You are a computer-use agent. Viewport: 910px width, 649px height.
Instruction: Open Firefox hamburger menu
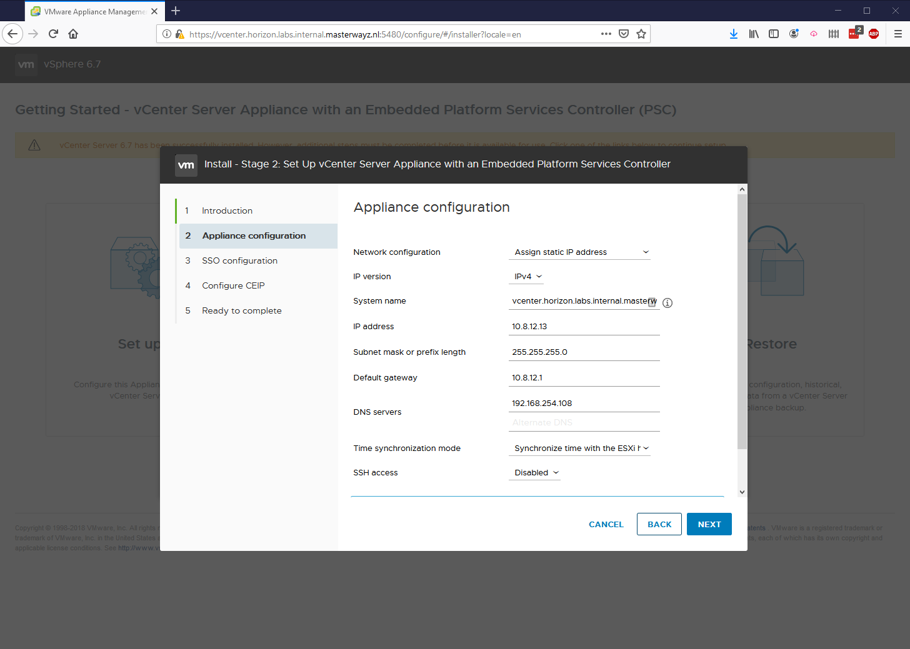898,34
